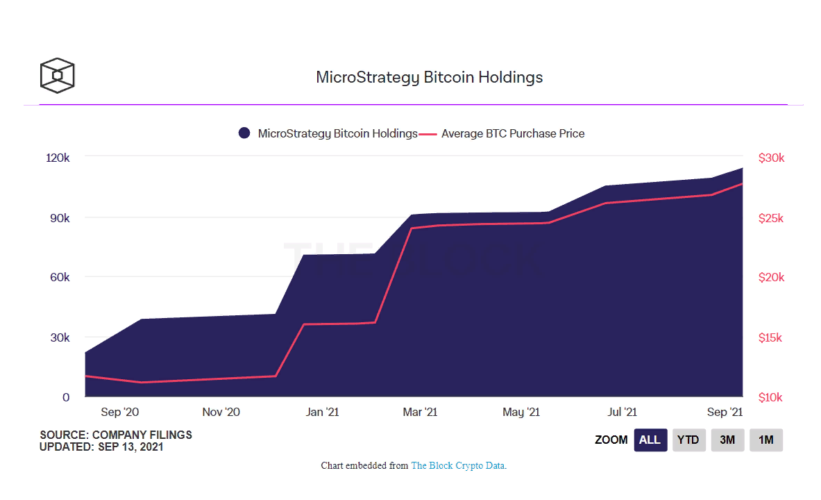The image size is (821, 500).
Task: Click the Nov '20 x-axis label
Action: (221, 412)
